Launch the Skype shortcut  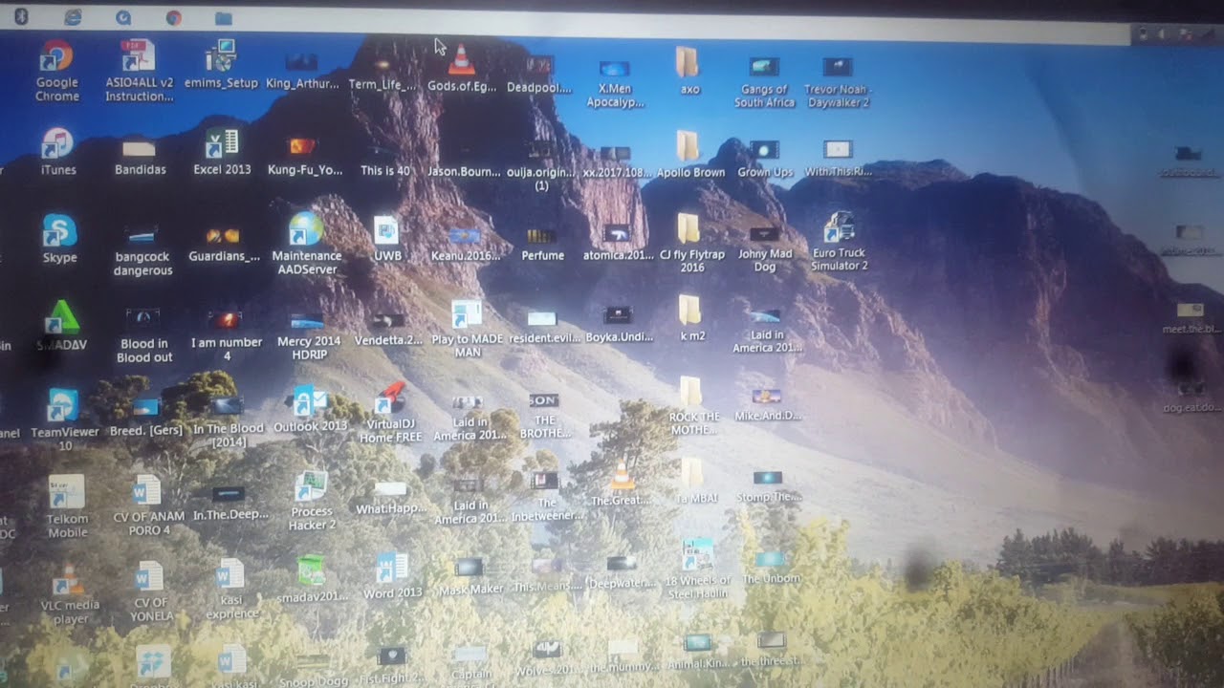tap(59, 238)
